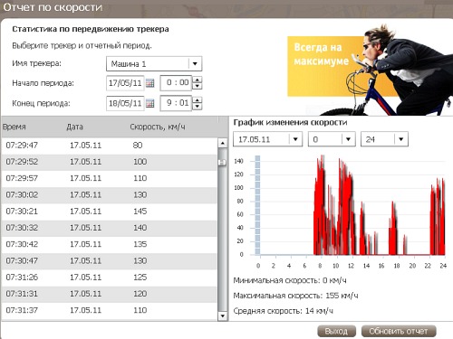This screenshot has width=453, height=339.
Task: Open calendar picker for Начало периода date
Action: coord(149,83)
